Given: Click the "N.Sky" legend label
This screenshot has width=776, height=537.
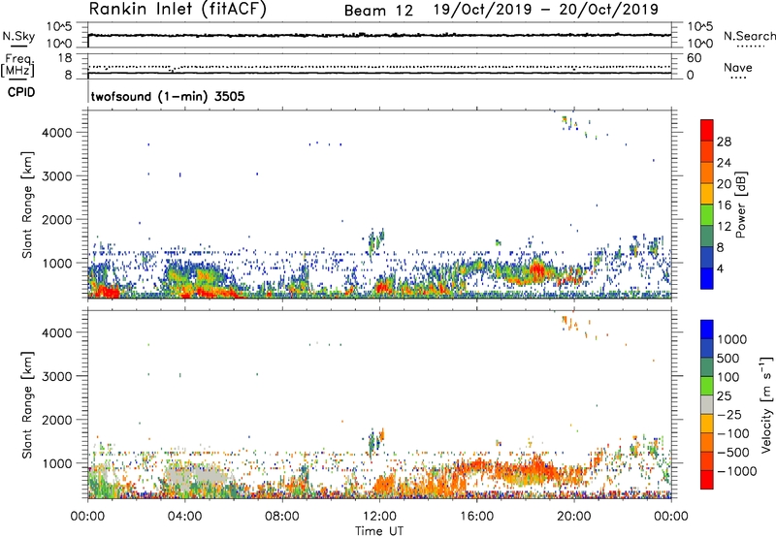Looking at the screenshot, I should [x=18, y=36].
